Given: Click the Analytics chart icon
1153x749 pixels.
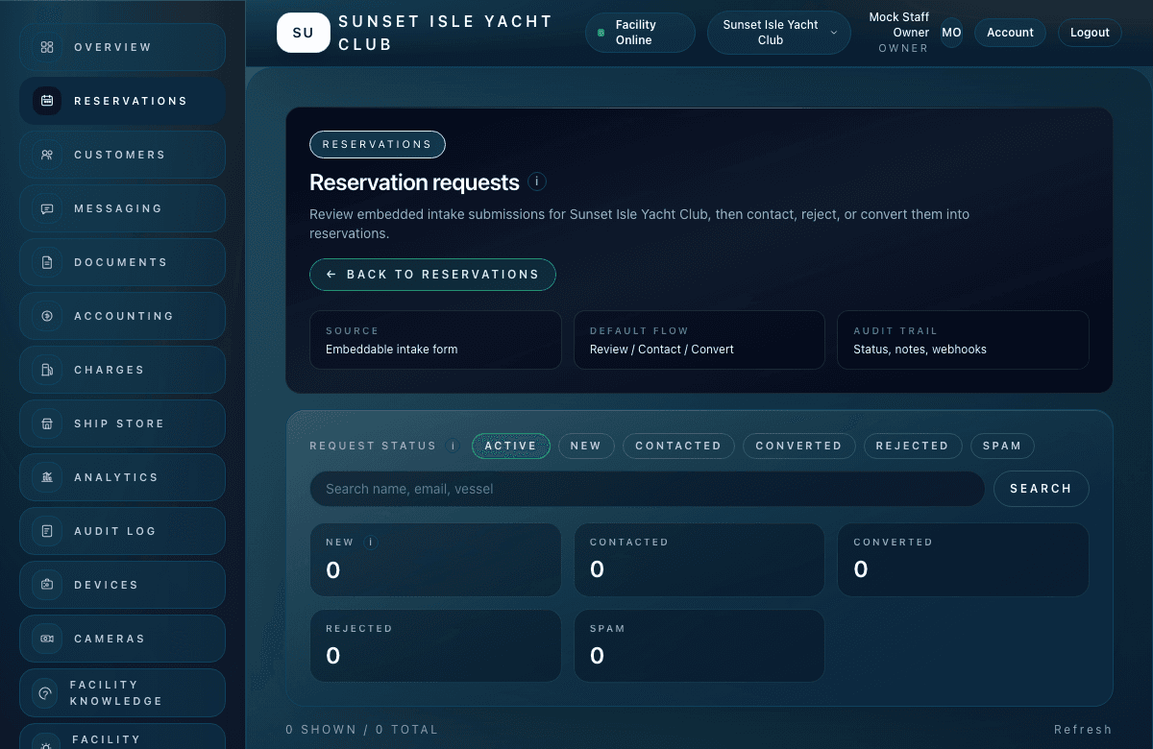Looking at the screenshot, I should click(x=47, y=477).
